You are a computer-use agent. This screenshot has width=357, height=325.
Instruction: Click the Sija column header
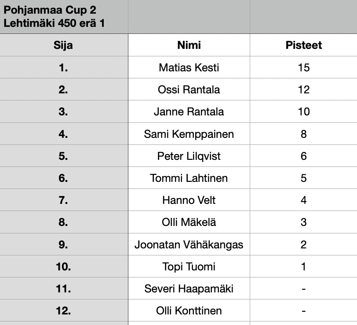coord(63,45)
